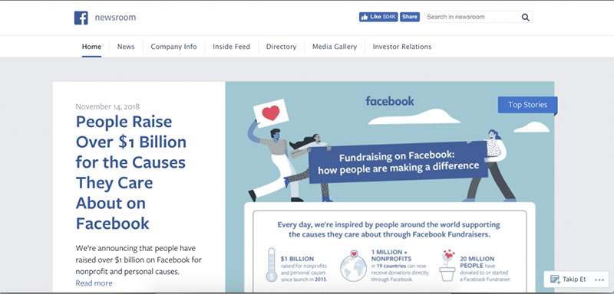The image size is (614, 294).
Task: Select the Directory navigation item
Action: [x=281, y=47]
